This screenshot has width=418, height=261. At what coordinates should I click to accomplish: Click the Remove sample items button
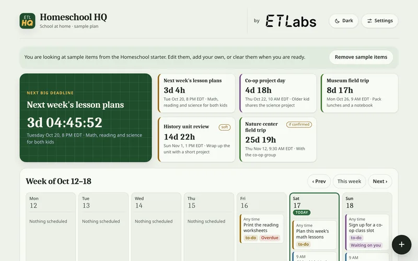tap(361, 57)
